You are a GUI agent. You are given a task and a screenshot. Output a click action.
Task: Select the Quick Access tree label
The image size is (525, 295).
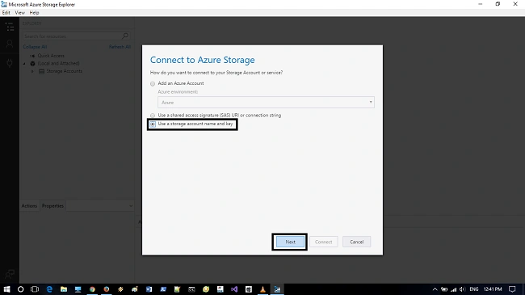51,56
